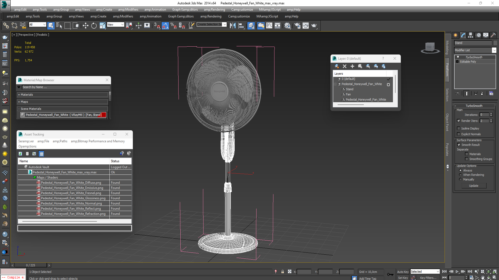Select Manually update option
The width and height of the screenshot is (499, 280).
[x=461, y=179]
